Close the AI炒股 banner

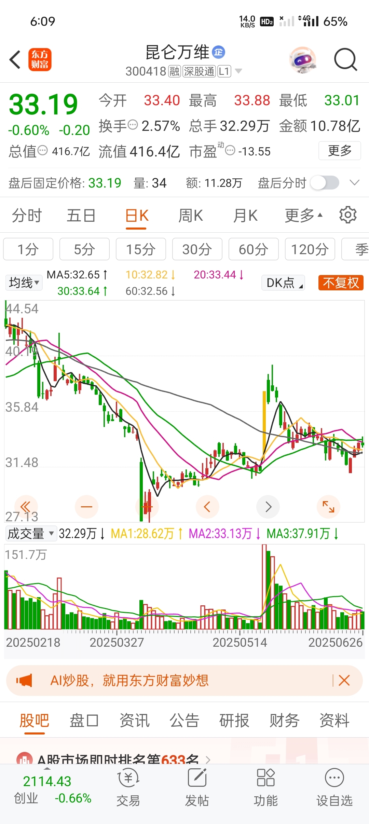(x=344, y=681)
